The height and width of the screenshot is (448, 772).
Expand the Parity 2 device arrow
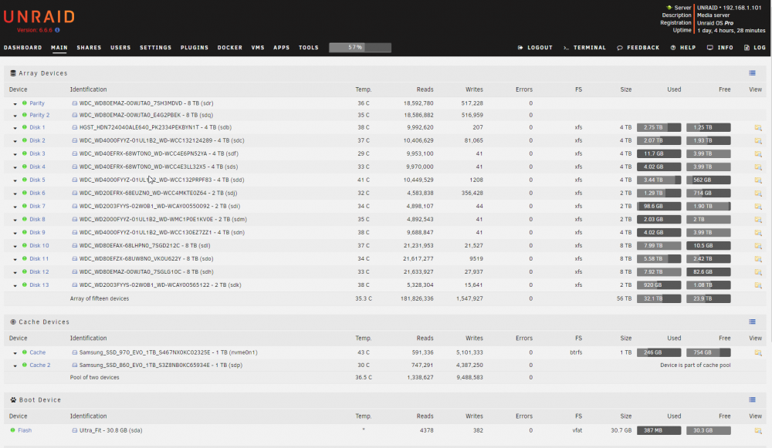tap(15, 116)
